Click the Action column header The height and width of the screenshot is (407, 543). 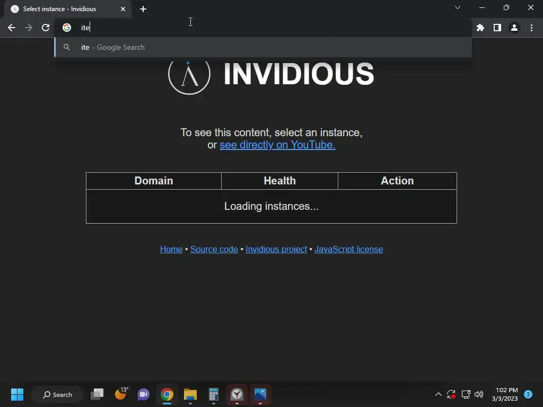point(397,181)
